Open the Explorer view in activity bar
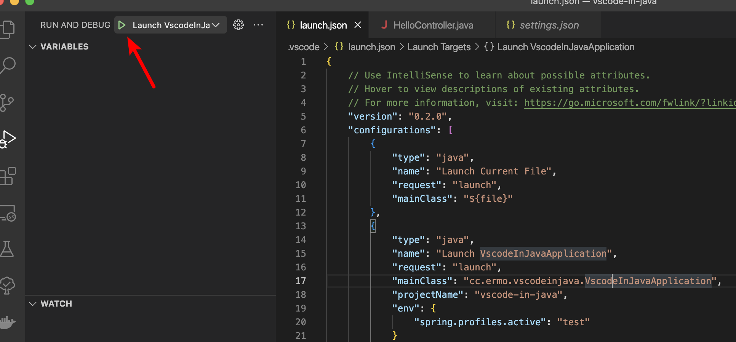This screenshot has height=342, width=736. pos(8,29)
